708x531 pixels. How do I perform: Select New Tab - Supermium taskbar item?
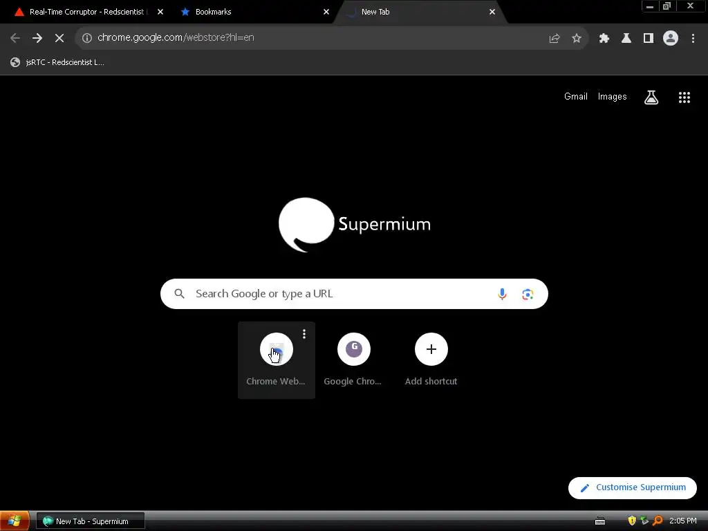[91, 521]
